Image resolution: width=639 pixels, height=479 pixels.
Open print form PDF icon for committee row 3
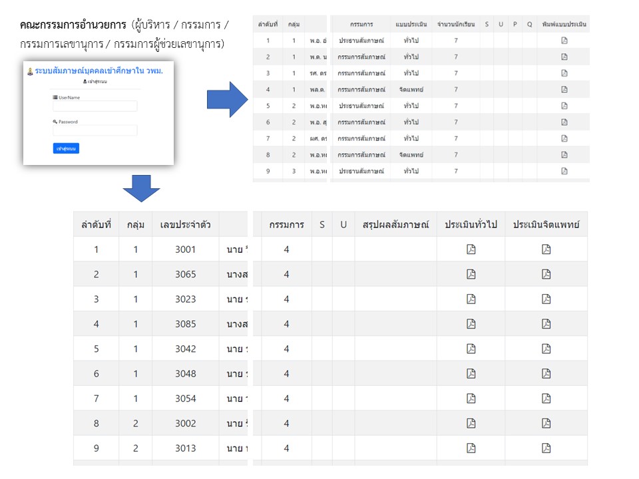click(x=564, y=73)
